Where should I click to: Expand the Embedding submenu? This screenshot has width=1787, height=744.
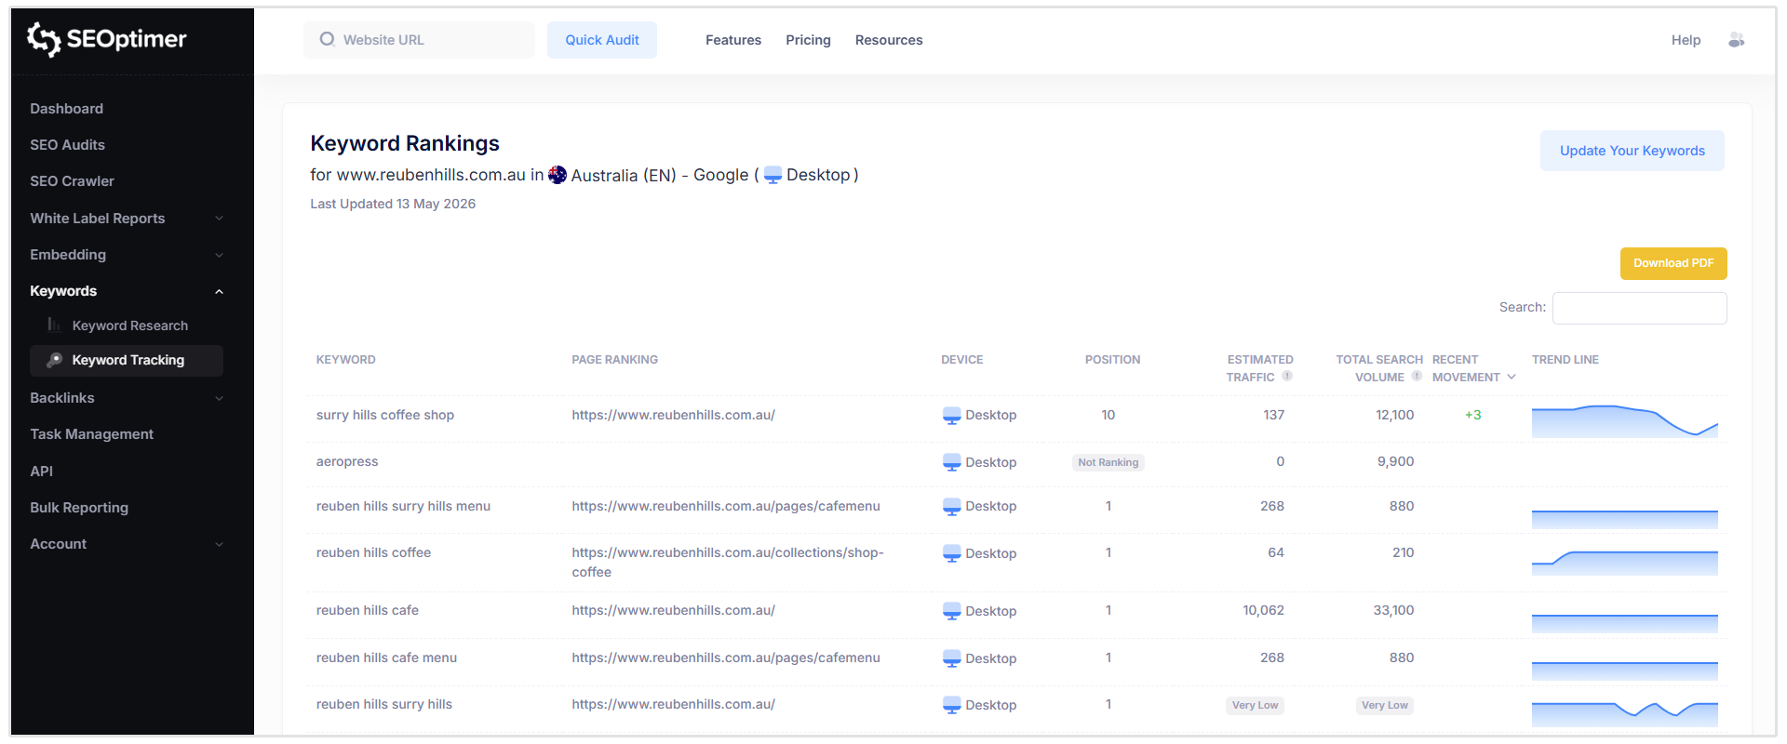(x=220, y=255)
